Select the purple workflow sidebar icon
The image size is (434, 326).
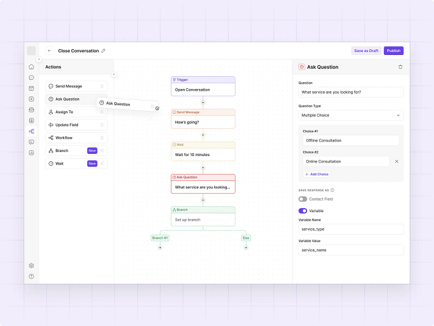click(31, 131)
